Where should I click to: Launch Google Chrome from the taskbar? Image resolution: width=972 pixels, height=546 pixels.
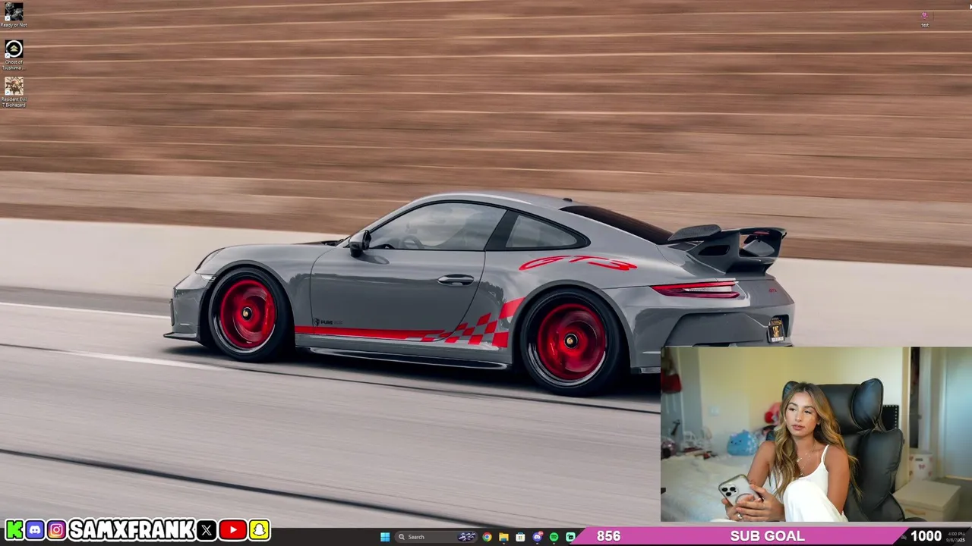pos(487,537)
